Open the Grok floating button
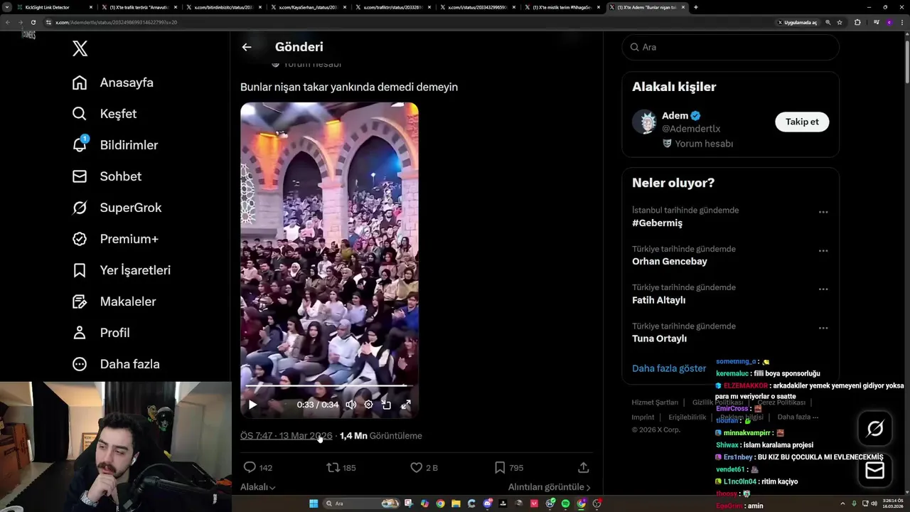This screenshot has height=512, width=910. [875, 429]
